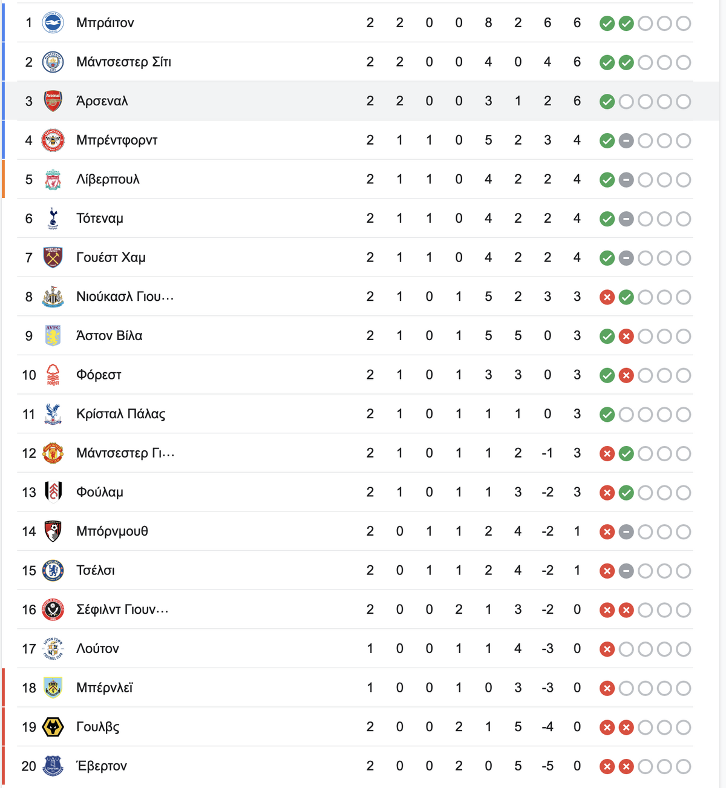Viewport: 726px width, 788px height.
Task: Click Bournemouth's gray draw form indicator
Action: pos(626,532)
